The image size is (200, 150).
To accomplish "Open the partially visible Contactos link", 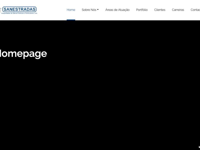I will (195, 10).
